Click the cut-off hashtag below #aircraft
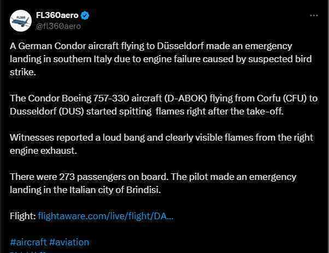329x253 pixels. coord(30,252)
